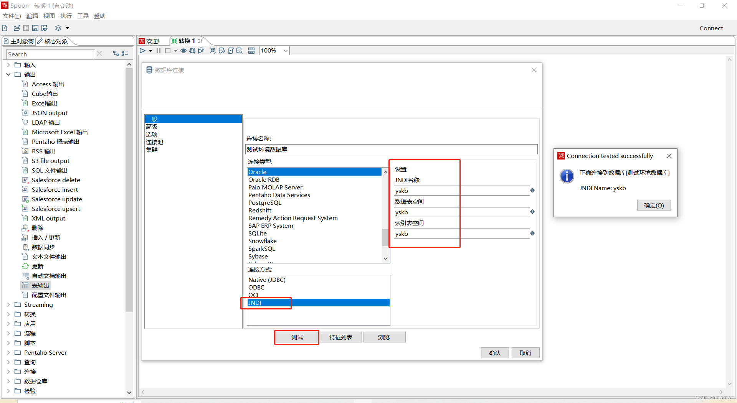
Task: Click the 特征列表 button
Action: (340, 337)
